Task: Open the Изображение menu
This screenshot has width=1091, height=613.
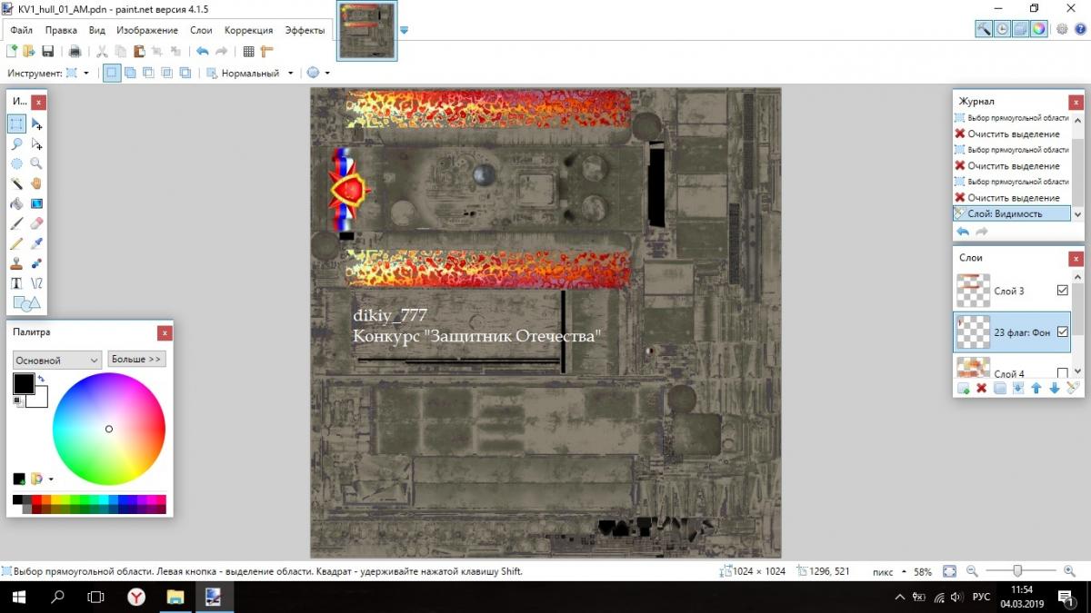Action: pos(147,30)
